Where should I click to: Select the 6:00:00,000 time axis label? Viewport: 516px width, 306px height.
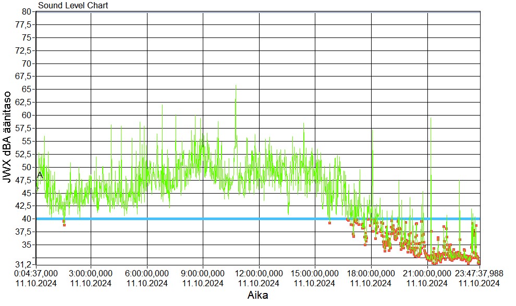pos(147,273)
